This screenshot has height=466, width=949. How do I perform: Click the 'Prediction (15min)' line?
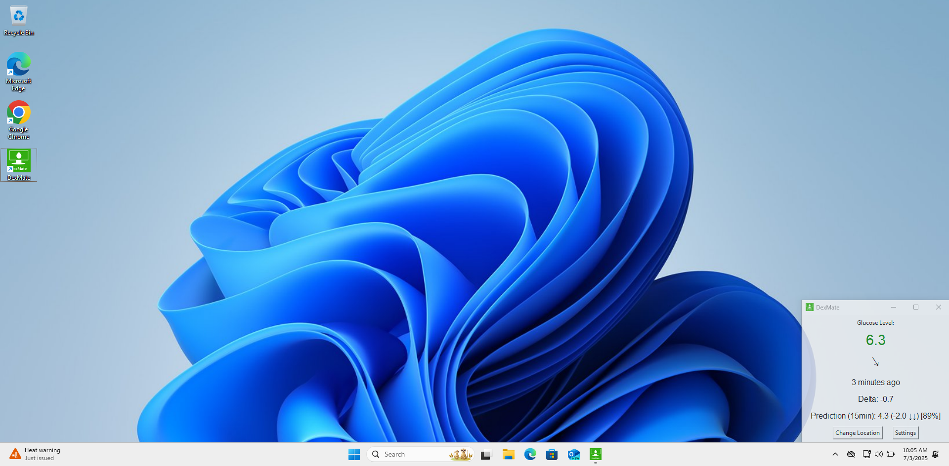[875, 416]
